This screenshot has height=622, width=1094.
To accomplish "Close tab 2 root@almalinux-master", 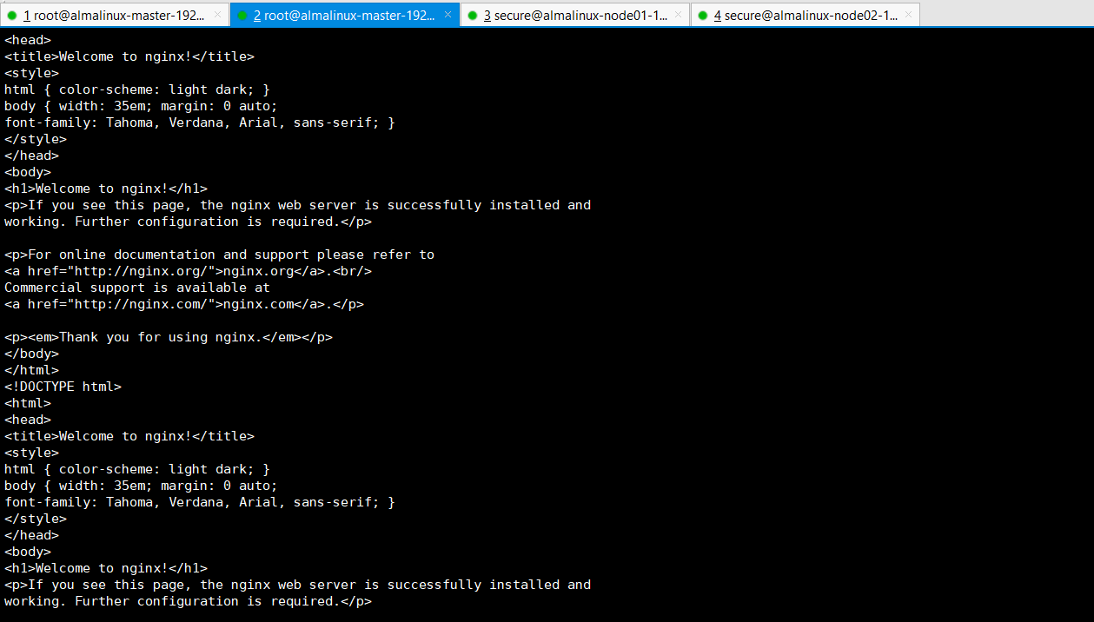I will click(x=448, y=16).
